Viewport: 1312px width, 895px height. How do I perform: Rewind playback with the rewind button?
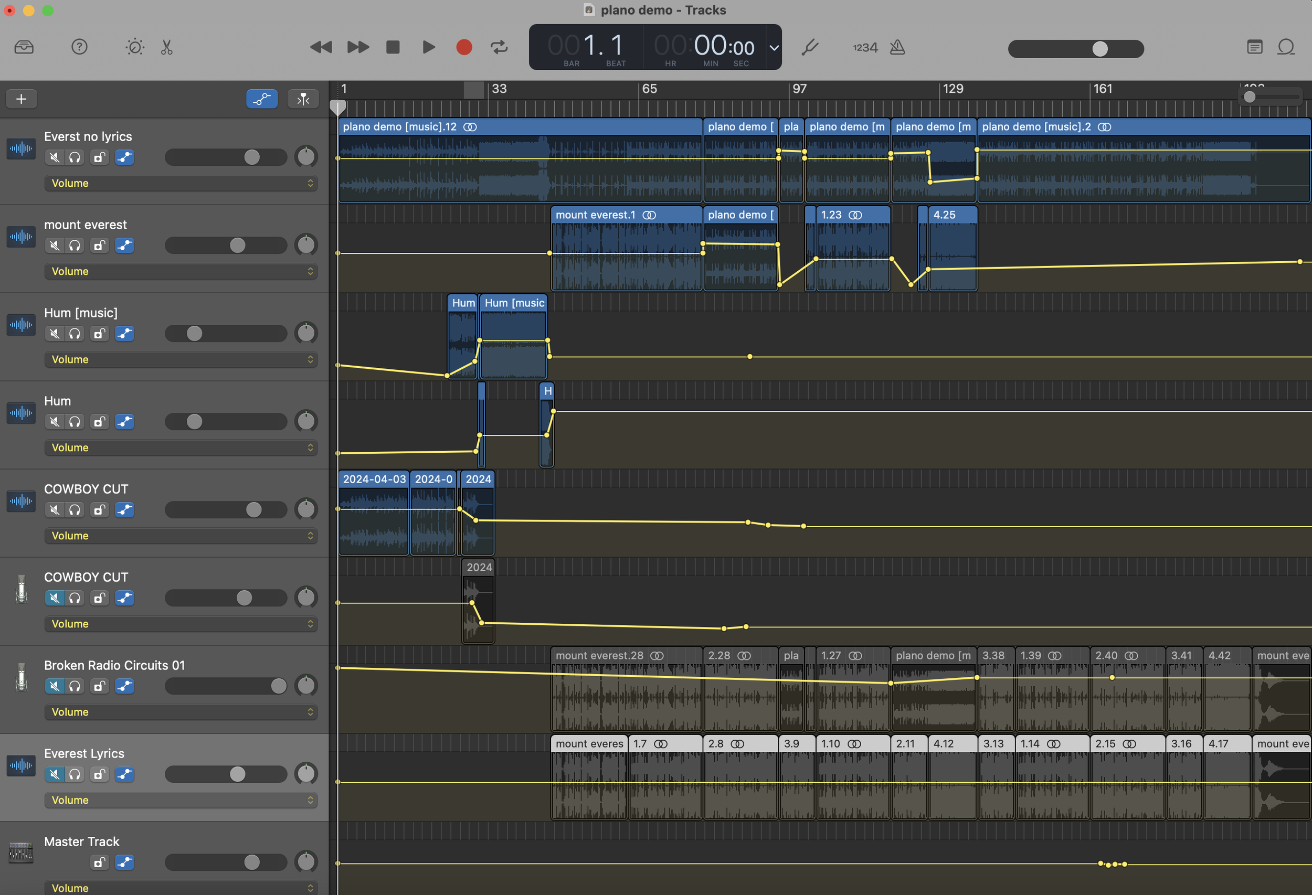321,47
